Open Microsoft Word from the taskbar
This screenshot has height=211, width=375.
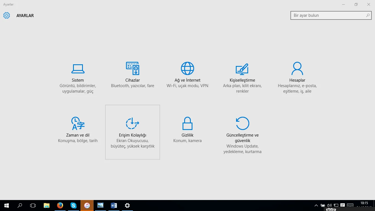pyautogui.click(x=114, y=206)
